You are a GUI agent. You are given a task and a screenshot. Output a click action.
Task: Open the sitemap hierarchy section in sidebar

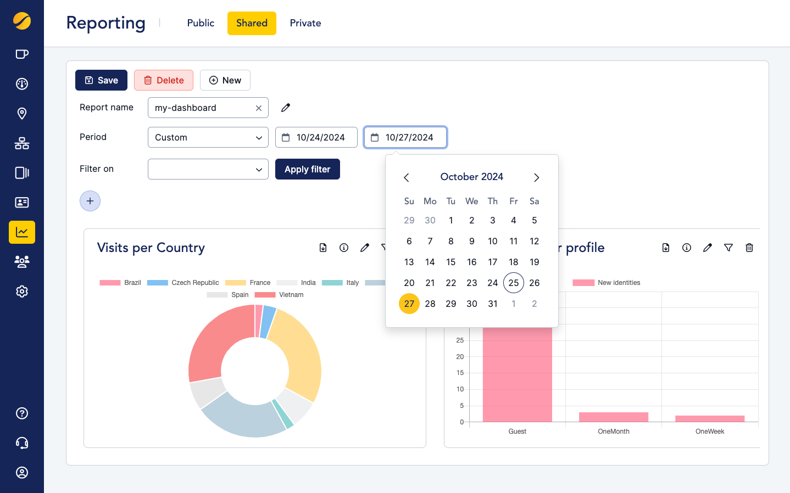coord(22,143)
